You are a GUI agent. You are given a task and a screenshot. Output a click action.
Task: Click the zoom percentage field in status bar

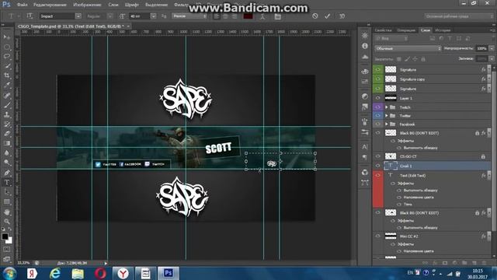pos(23,263)
